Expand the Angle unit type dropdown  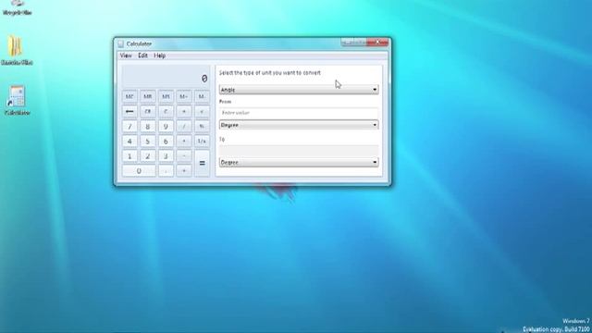(x=299, y=90)
